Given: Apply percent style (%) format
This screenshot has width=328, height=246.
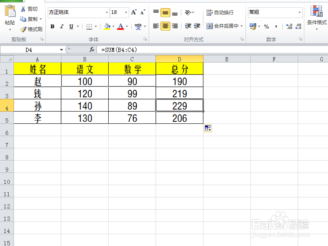Looking at the screenshot, I should click(266, 27).
